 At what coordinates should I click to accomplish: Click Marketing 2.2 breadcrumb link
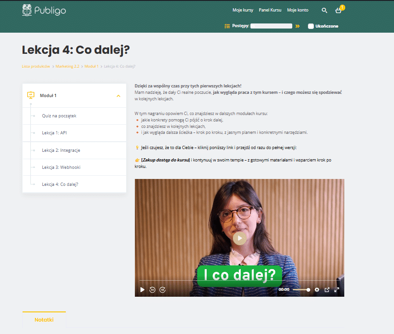(67, 66)
